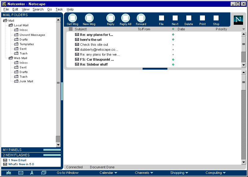Screen dimensions: 248x177
Task: Sort messages by Date column header
Action: pos(181,29)
